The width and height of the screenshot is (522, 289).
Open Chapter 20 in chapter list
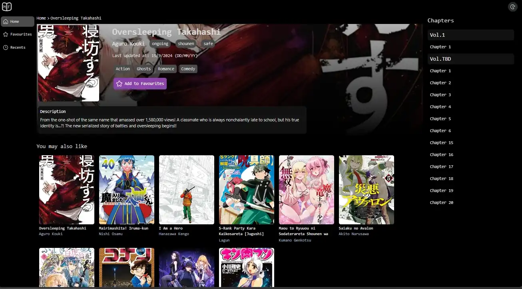442,202
